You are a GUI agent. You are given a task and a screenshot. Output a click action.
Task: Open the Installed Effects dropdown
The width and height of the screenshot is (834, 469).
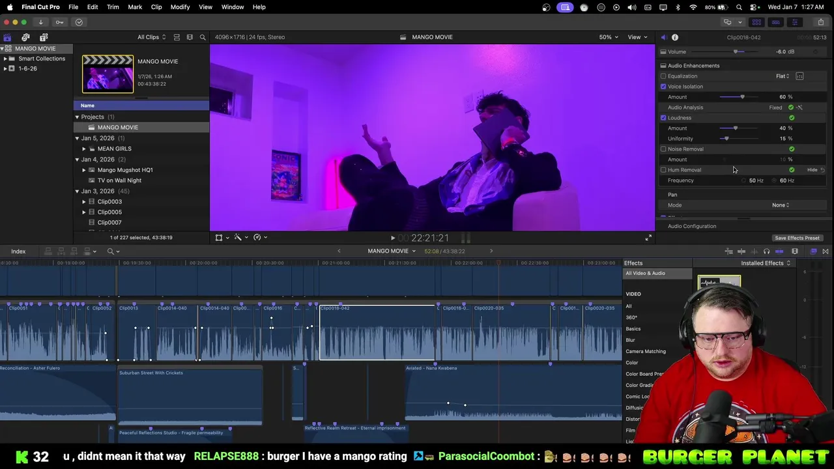coord(766,263)
